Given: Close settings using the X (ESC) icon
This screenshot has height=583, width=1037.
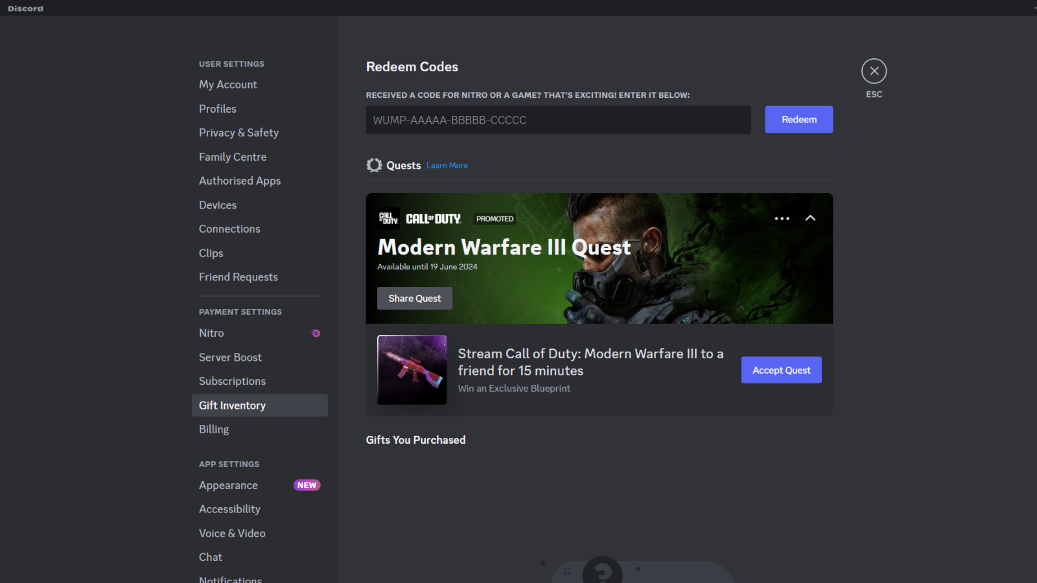Looking at the screenshot, I should click(x=874, y=71).
